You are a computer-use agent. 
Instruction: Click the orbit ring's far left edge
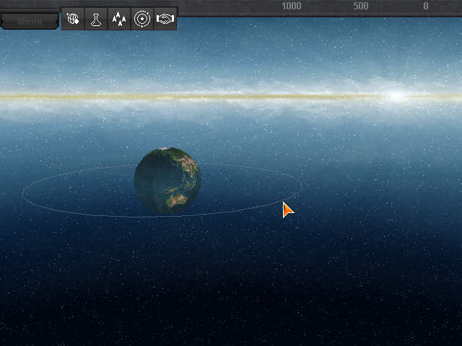(x=23, y=192)
